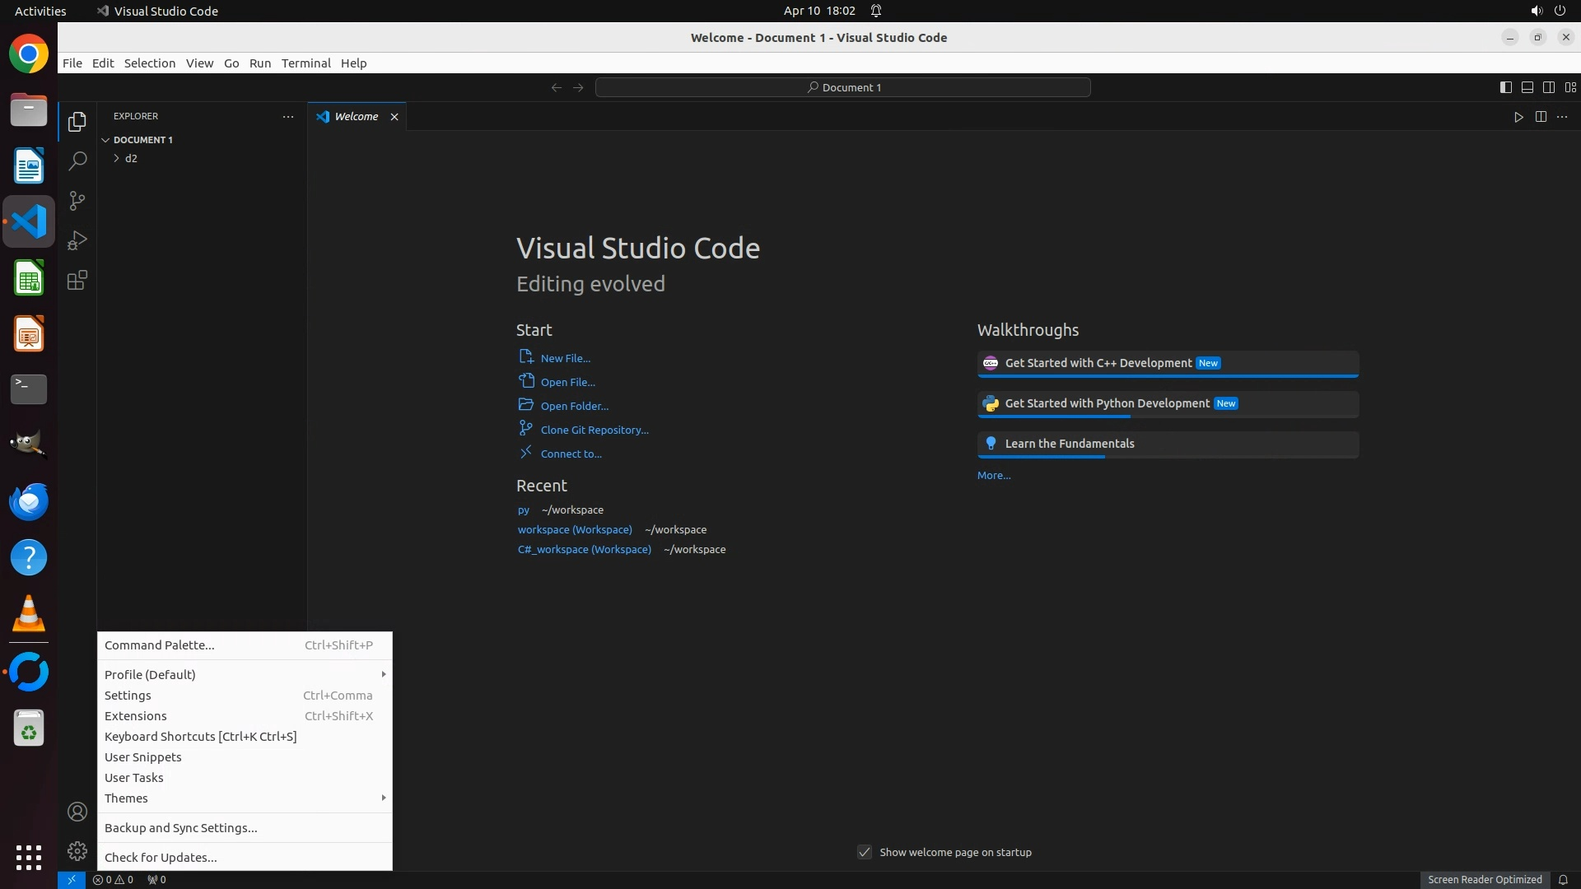Open the Extensions view in activity bar
The height and width of the screenshot is (889, 1581).
pos(77,281)
